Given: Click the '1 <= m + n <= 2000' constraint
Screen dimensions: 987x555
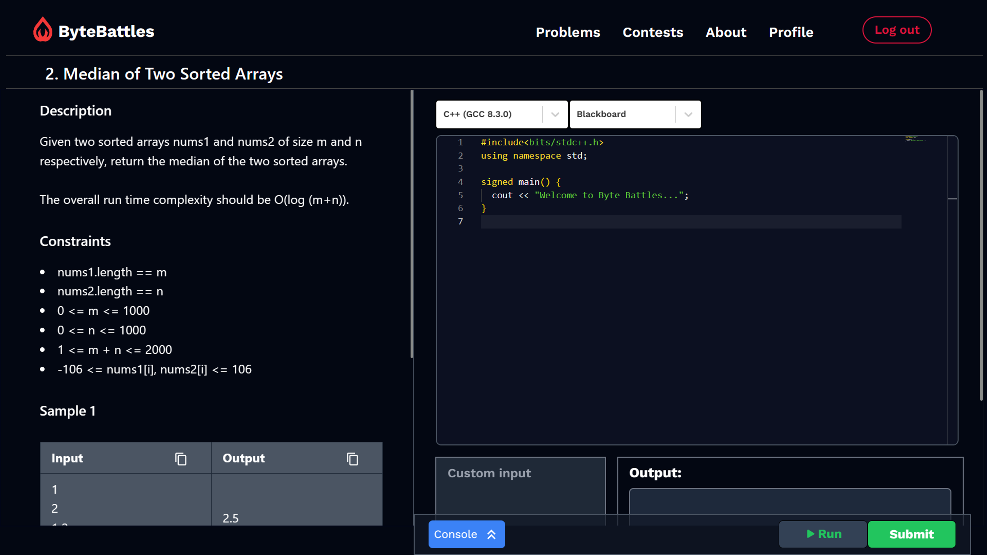Looking at the screenshot, I should point(115,350).
